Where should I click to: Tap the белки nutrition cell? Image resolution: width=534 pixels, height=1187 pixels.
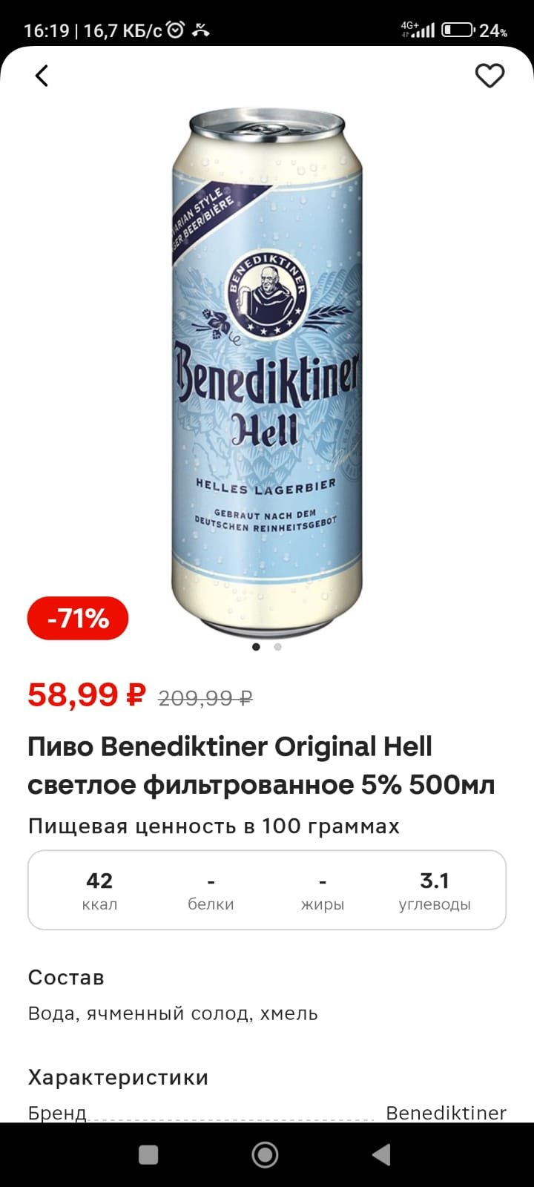[x=211, y=890]
